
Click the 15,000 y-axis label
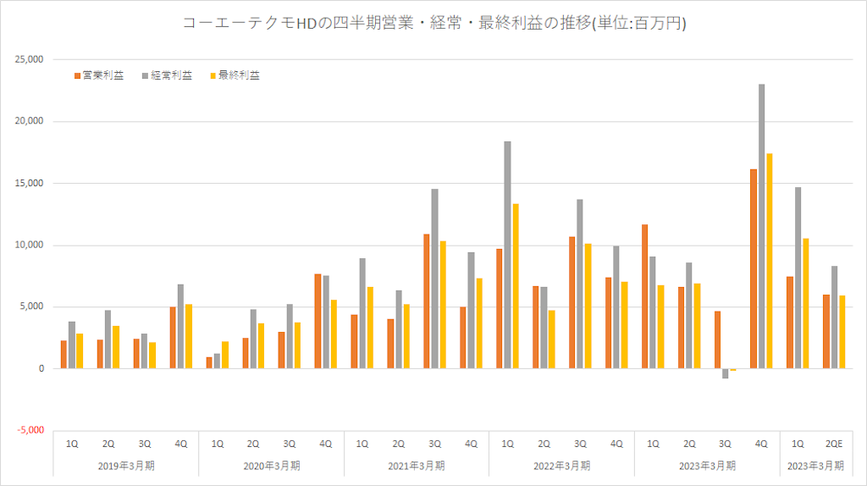click(30, 183)
